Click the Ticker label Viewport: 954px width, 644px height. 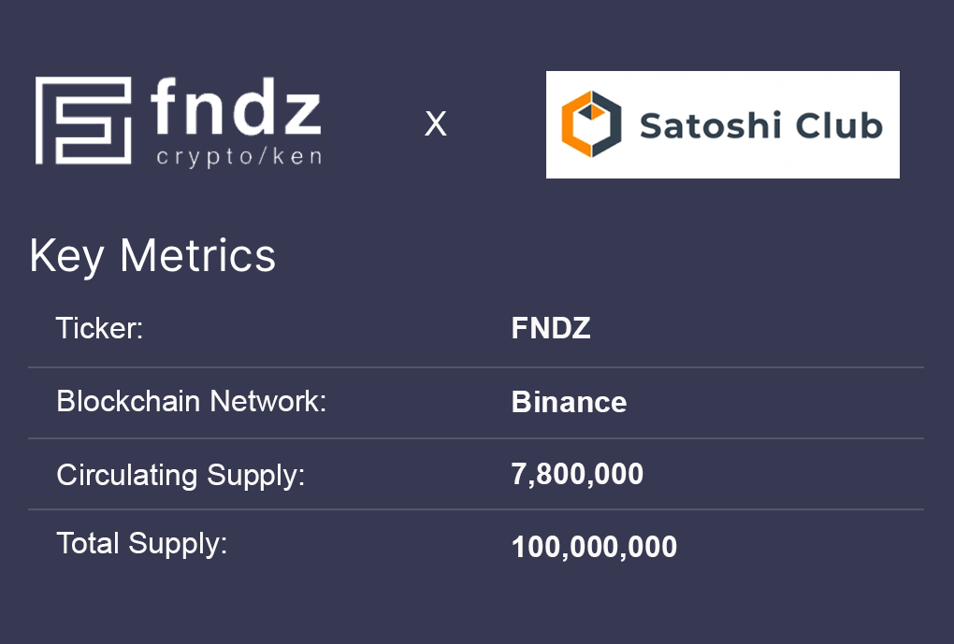pos(99,329)
